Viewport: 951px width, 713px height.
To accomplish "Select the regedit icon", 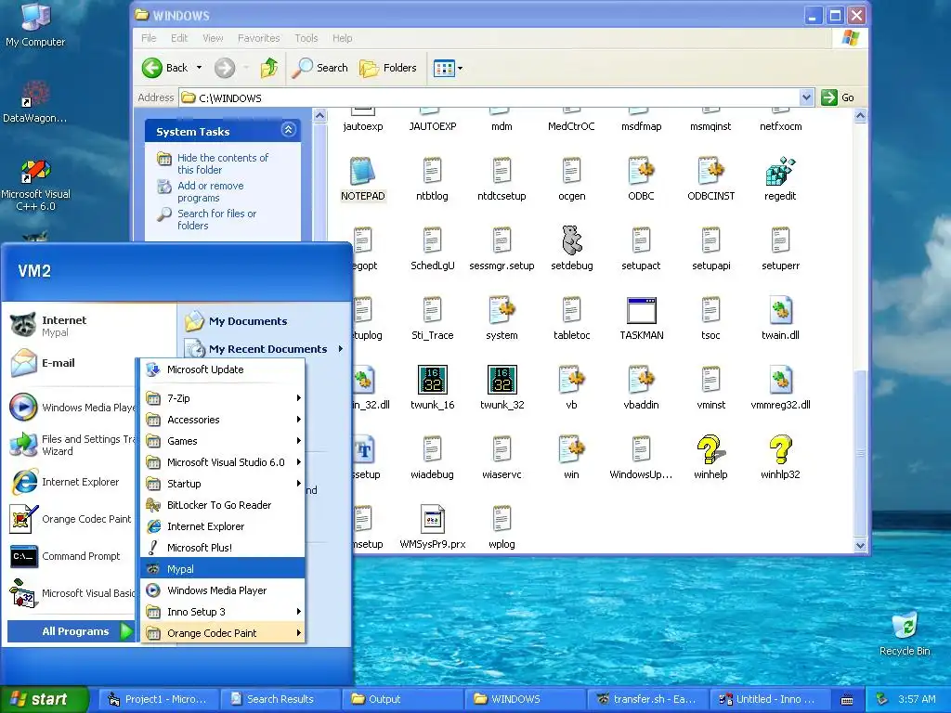I will 780,172.
